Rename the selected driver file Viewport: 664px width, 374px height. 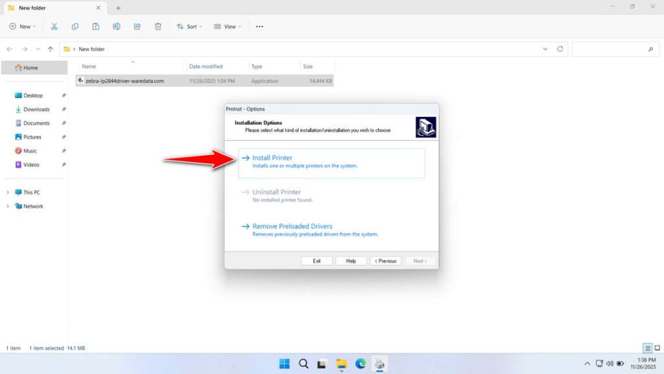pyautogui.click(x=117, y=26)
